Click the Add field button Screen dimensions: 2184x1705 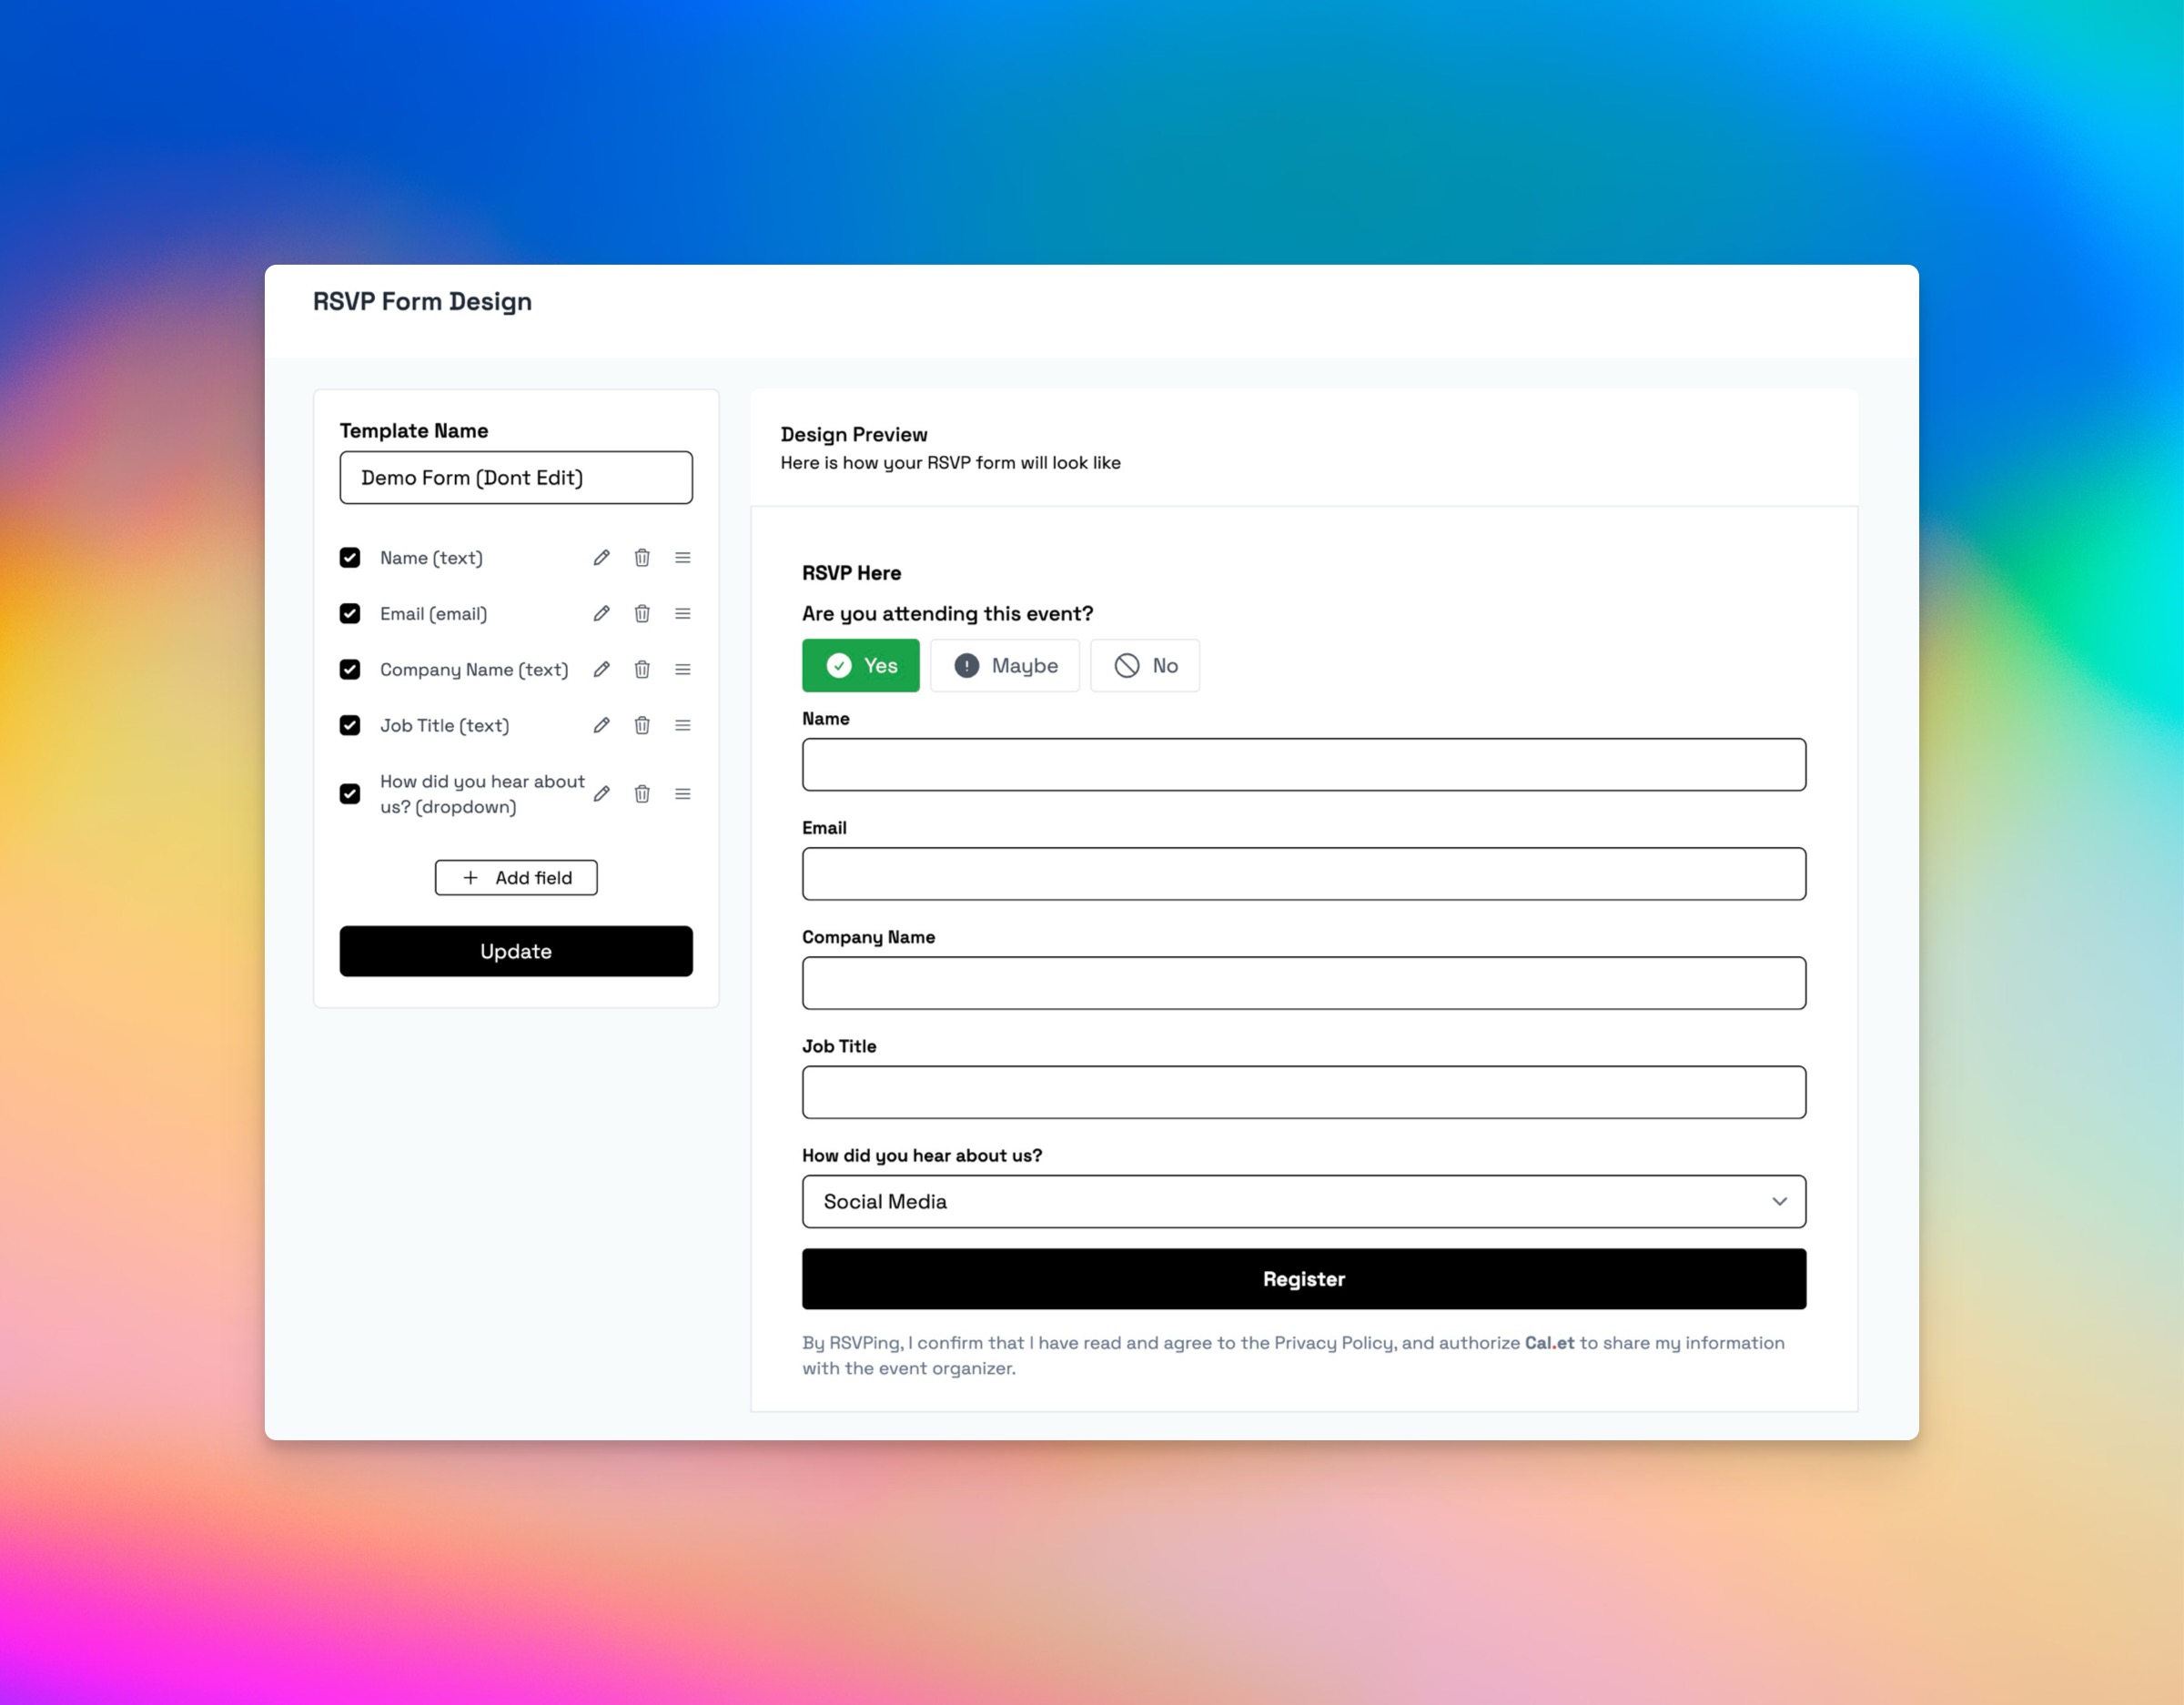click(x=516, y=875)
